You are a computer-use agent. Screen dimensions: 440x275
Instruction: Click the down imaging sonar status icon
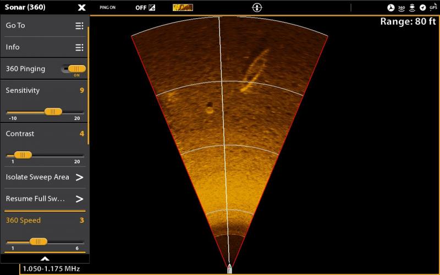point(412,8)
